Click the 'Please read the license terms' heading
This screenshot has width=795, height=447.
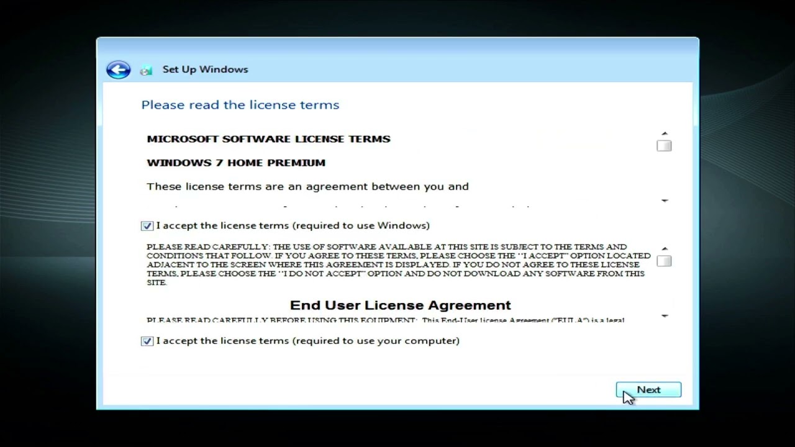(x=240, y=105)
